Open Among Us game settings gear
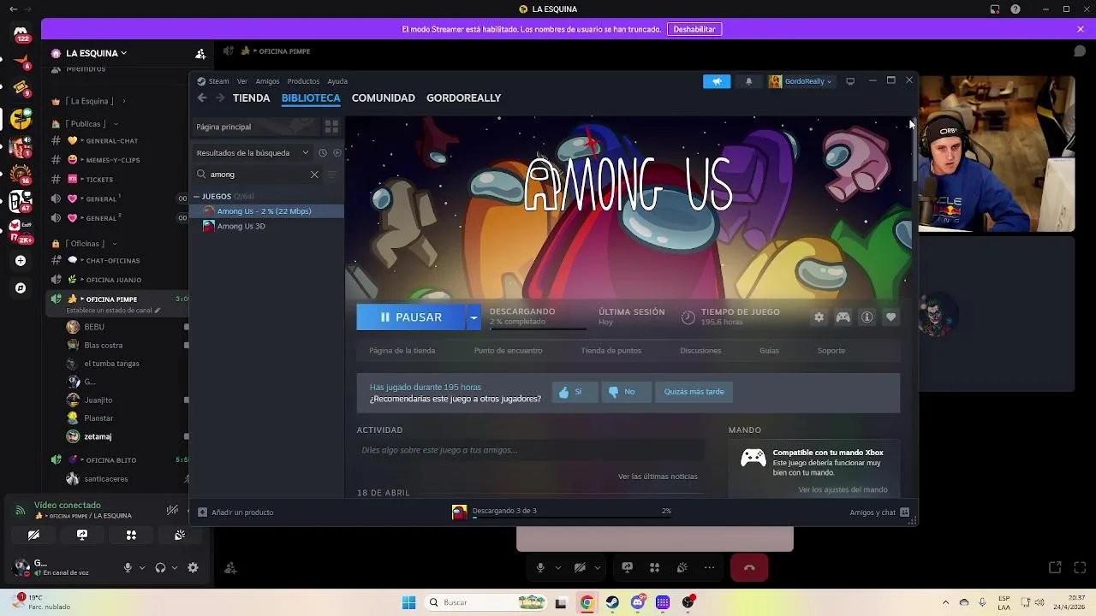The width and height of the screenshot is (1096, 616). pyautogui.click(x=819, y=317)
